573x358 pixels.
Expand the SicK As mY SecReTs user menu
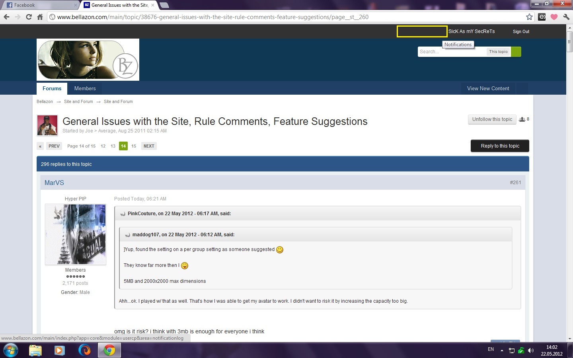(472, 31)
